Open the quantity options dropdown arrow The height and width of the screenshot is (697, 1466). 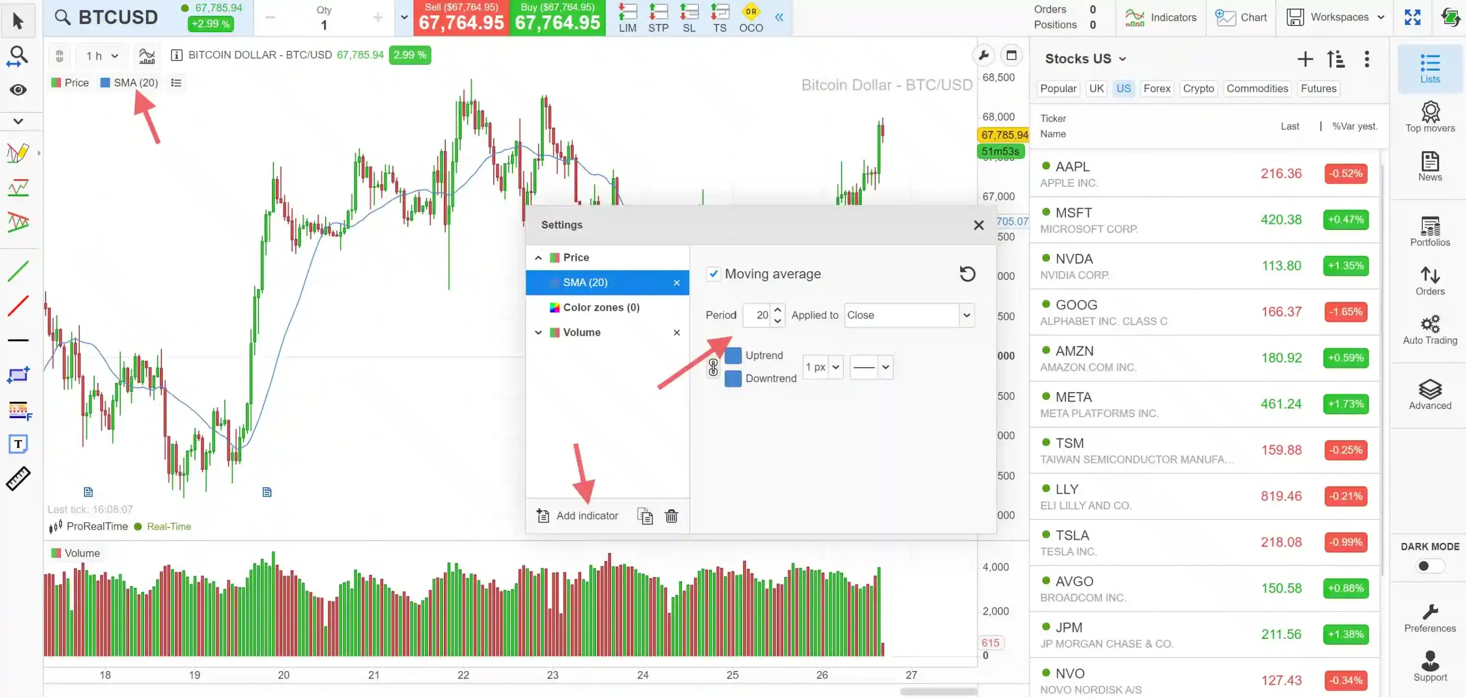tap(404, 17)
